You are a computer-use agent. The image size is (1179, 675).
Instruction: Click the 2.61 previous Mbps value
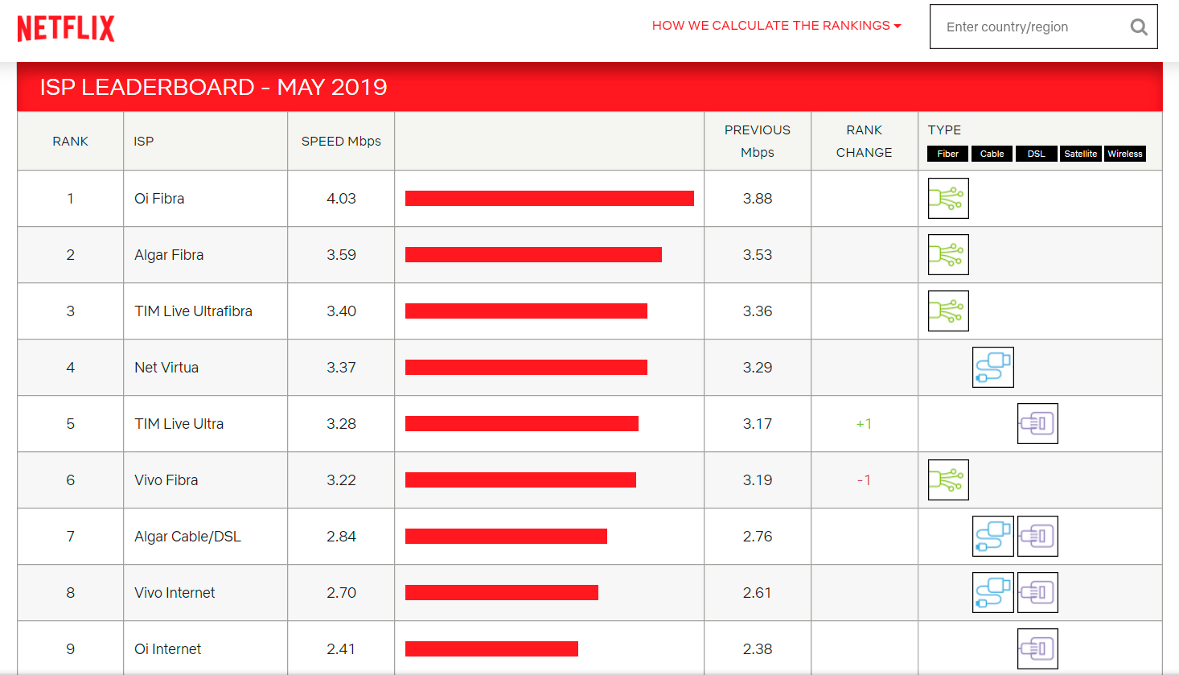point(758,592)
